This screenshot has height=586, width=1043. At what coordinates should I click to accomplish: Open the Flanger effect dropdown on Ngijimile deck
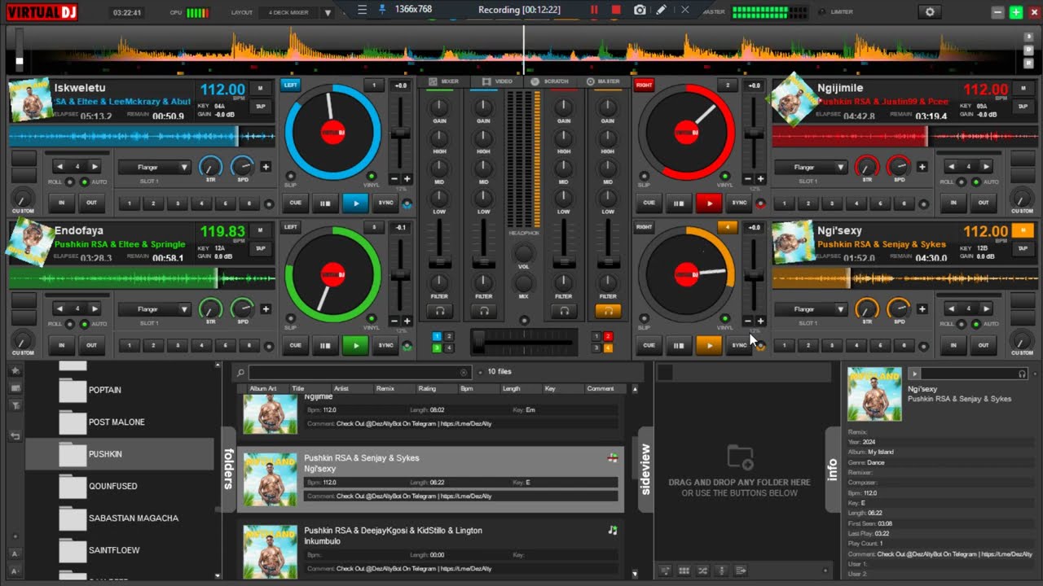pos(811,167)
